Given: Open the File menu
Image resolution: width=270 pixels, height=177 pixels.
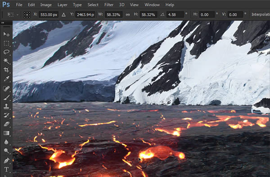Looking at the screenshot, I should pyautogui.click(x=19, y=5).
